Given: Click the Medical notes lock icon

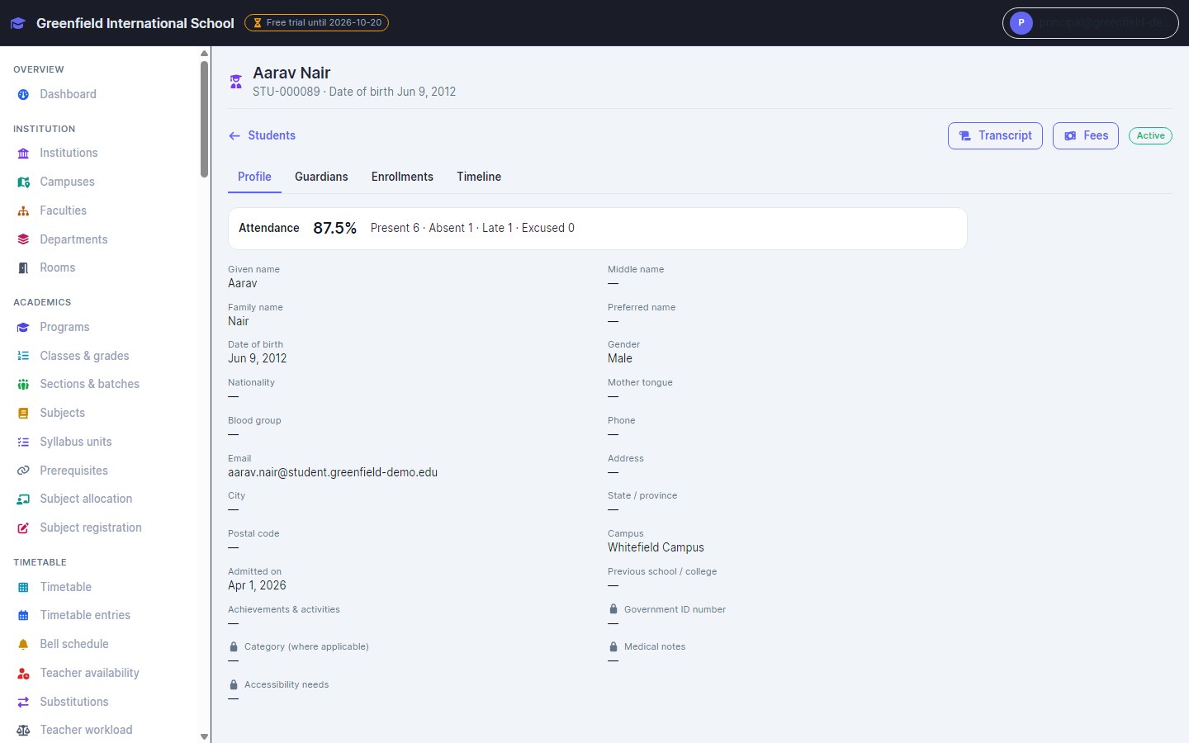Looking at the screenshot, I should [x=613, y=646].
